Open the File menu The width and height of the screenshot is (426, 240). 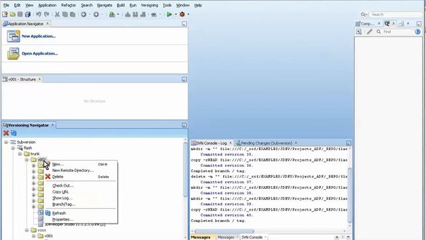point(6,5)
